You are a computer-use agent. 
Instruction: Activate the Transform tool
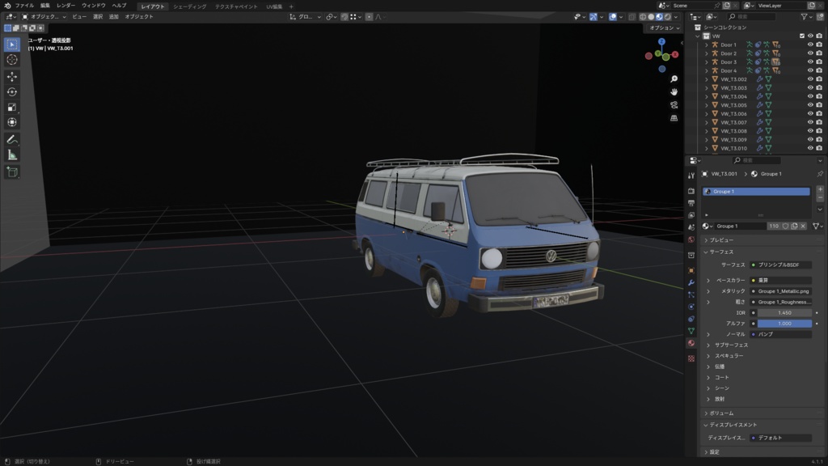[12, 123]
